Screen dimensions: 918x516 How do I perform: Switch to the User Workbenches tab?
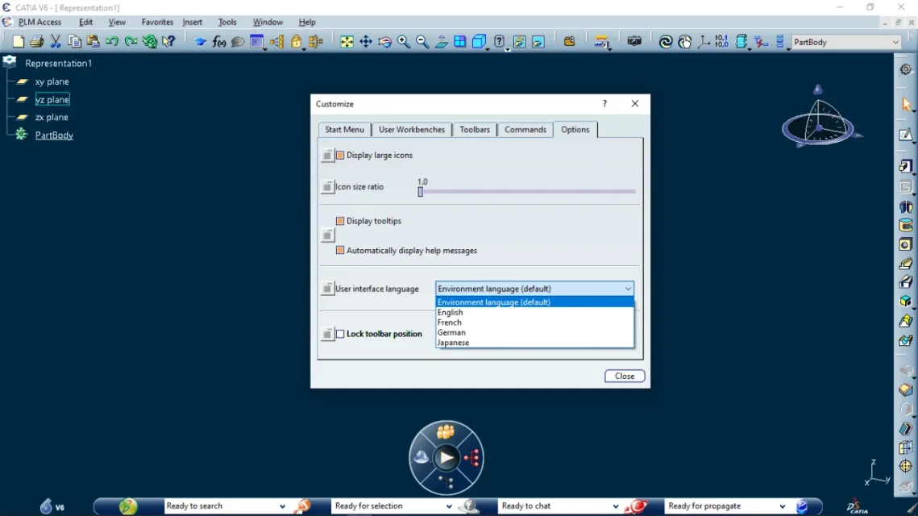412,130
